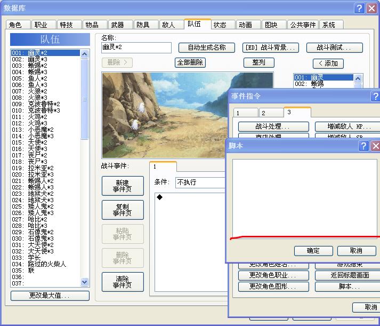Click the help icon in 脚本 dialog title

[x=363, y=146]
